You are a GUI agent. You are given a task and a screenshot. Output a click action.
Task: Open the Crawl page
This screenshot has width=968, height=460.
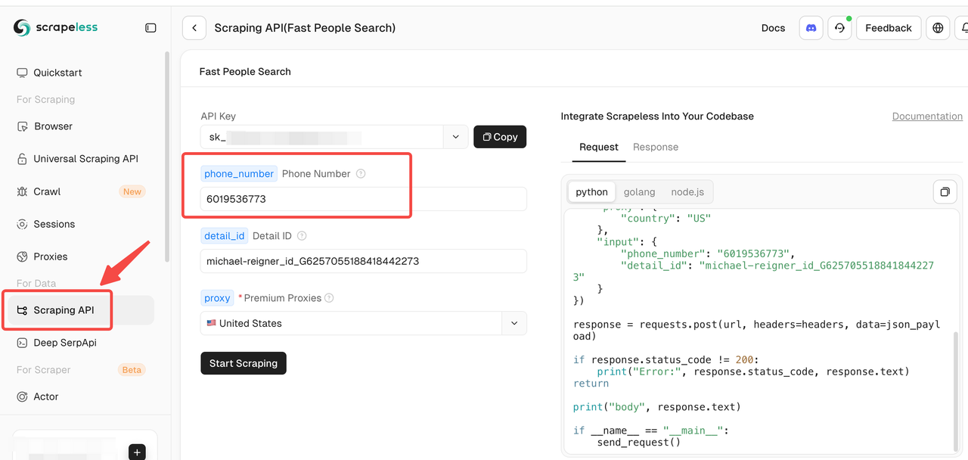pyautogui.click(x=47, y=191)
